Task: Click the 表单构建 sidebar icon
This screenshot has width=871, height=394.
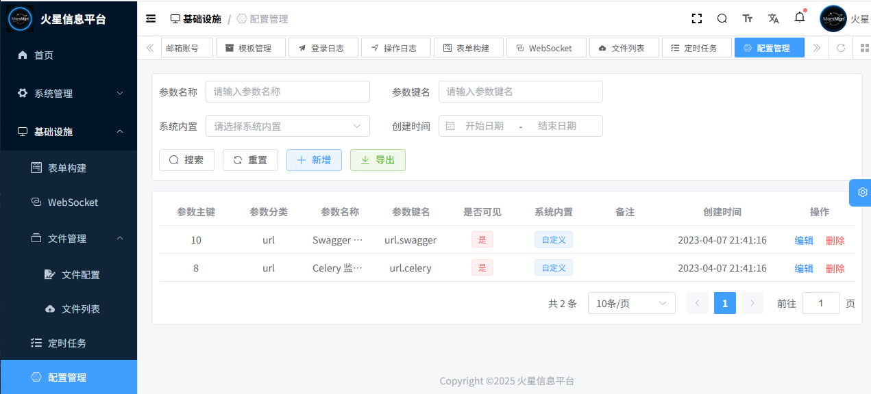Action: [x=36, y=168]
